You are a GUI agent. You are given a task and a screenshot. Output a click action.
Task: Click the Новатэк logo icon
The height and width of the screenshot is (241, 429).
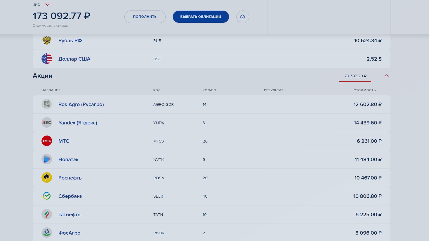pos(47,159)
